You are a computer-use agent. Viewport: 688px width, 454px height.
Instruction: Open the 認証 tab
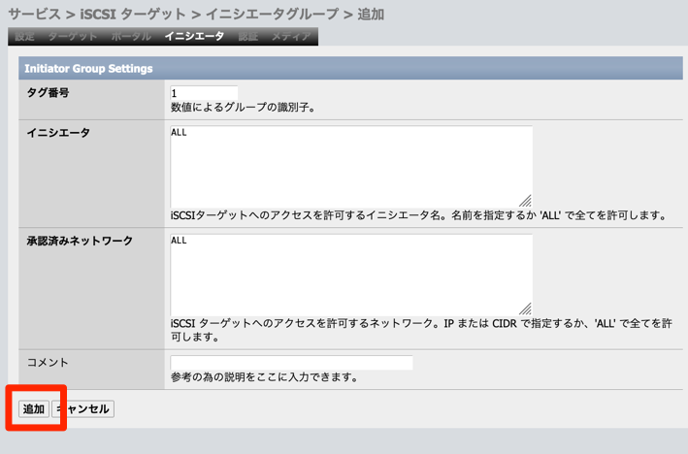247,37
